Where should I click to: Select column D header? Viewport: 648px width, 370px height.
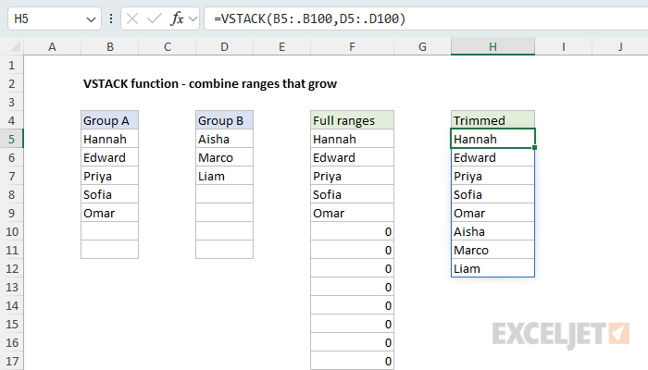click(x=224, y=46)
